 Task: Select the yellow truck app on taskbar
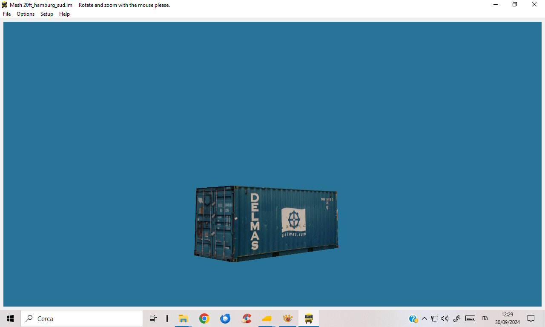click(309, 318)
